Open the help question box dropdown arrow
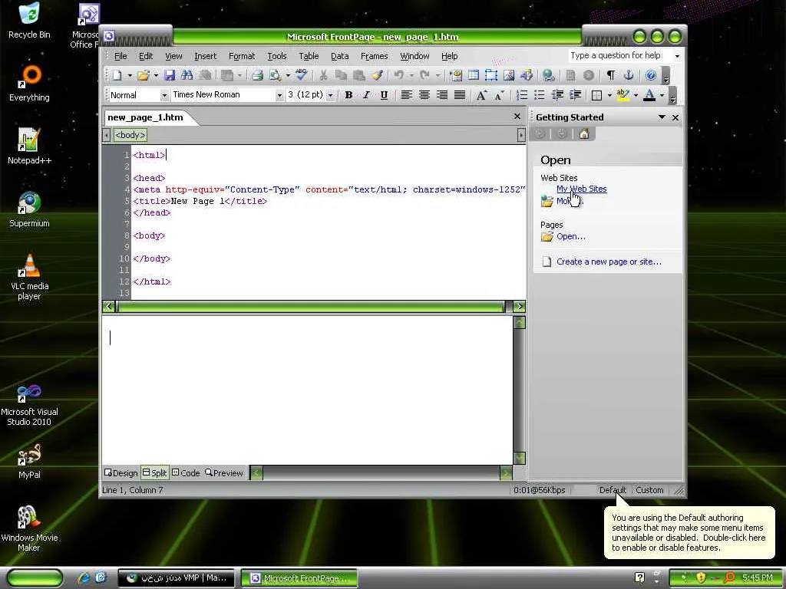 677,56
